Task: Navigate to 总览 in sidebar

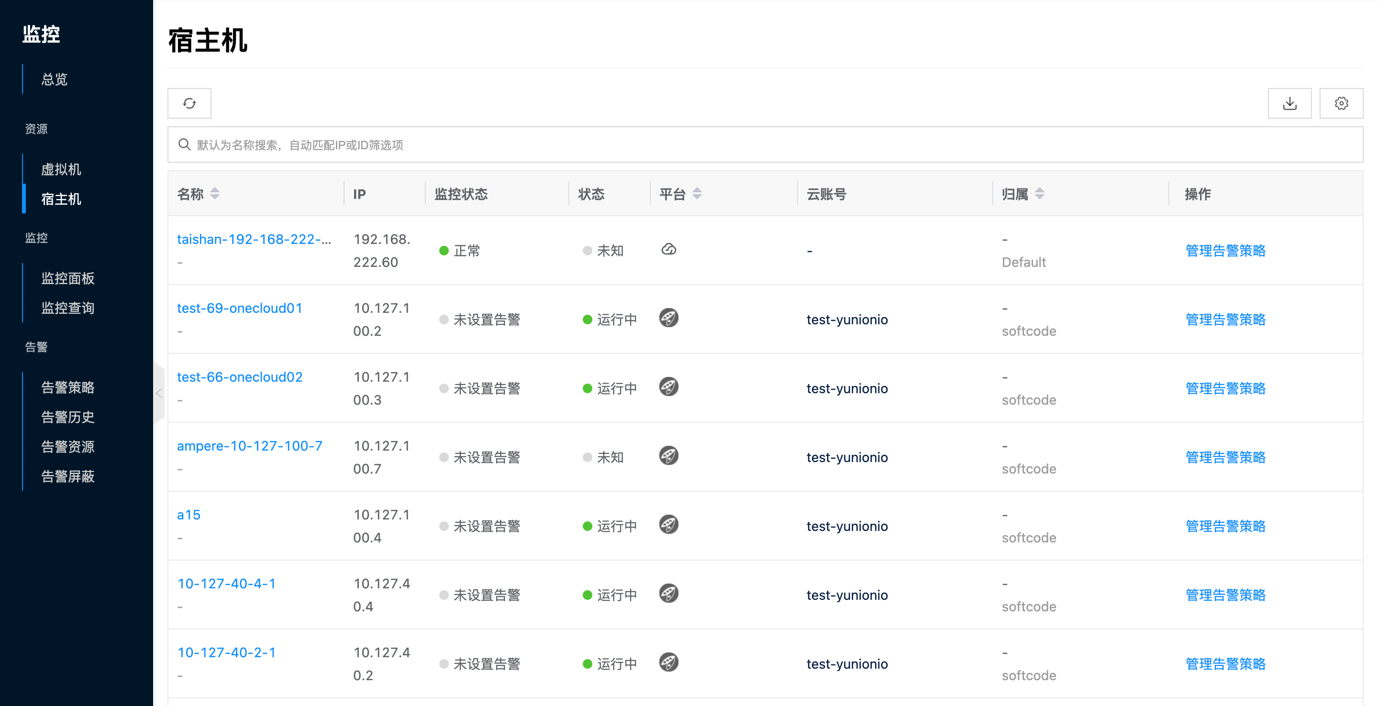Action: 55,79
